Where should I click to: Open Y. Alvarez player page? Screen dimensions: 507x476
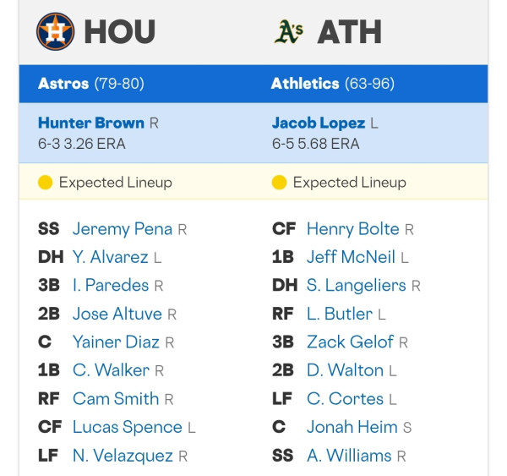[110, 257]
